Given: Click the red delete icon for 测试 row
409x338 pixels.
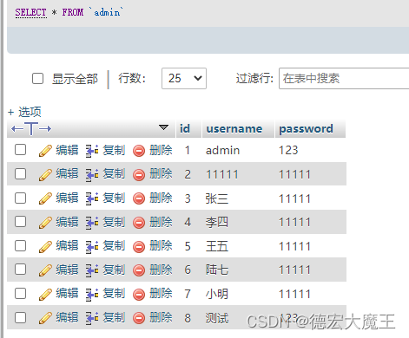Looking at the screenshot, I should point(139,318).
